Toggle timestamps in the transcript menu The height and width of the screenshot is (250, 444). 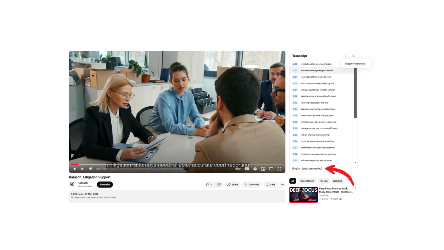[x=355, y=63]
